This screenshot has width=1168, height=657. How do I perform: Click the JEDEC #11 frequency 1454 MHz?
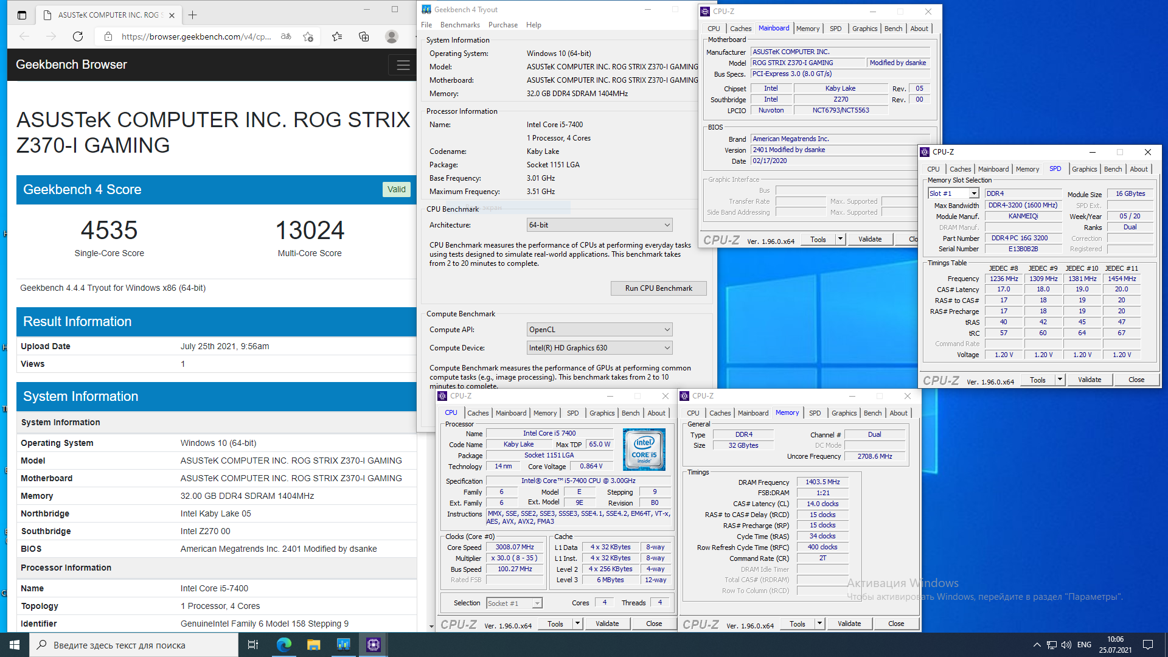coord(1122,279)
